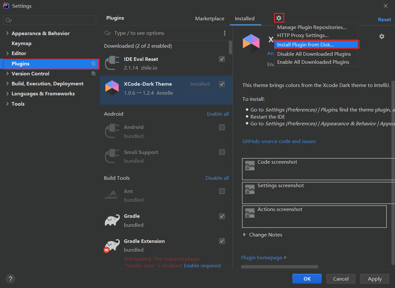Click the Build Tools section header
This screenshot has height=288, width=395.
pos(117,178)
